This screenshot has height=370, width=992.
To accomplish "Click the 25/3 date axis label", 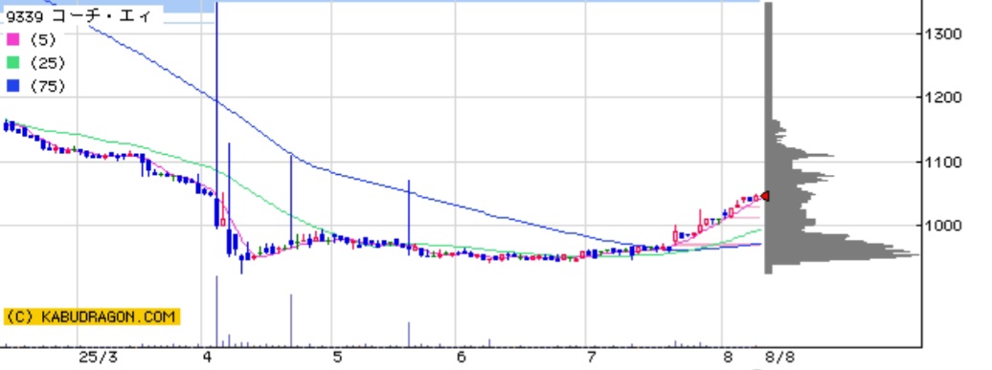I will (x=98, y=358).
